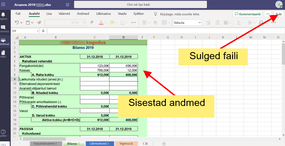Open the Lisa ribbon tab
285x146 pixels.
[49, 14]
